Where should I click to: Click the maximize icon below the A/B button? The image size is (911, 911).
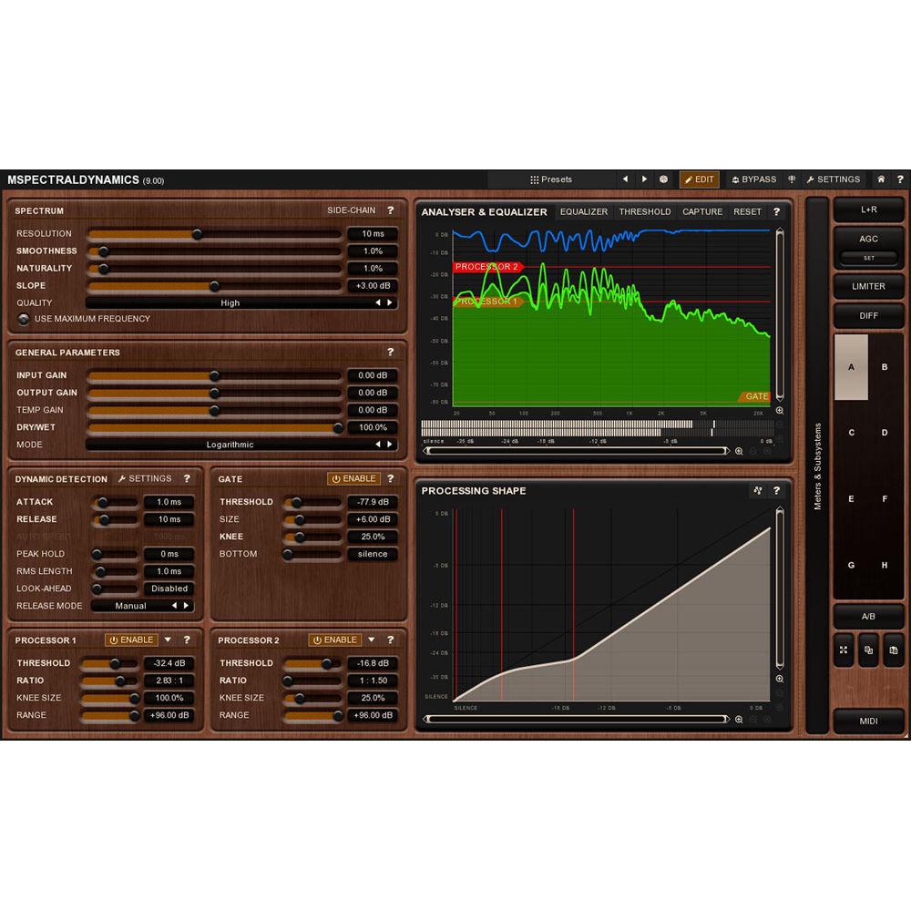tap(844, 649)
